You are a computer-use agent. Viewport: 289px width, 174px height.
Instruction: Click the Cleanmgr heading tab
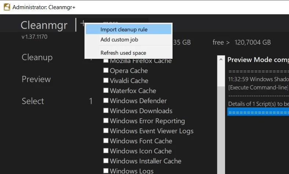point(44,25)
